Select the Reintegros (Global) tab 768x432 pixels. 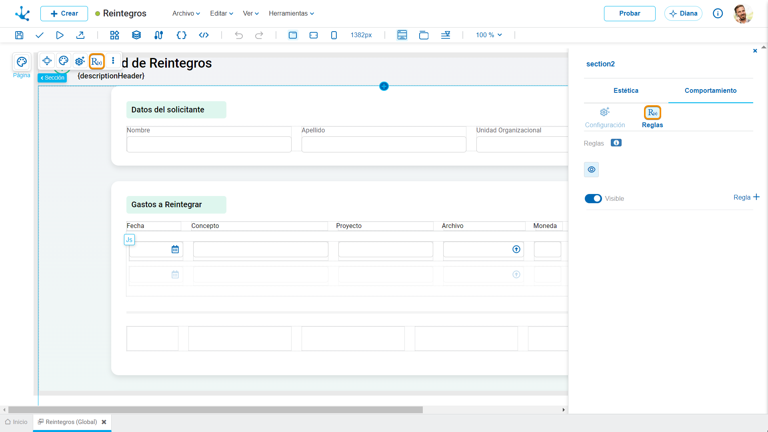(71, 422)
